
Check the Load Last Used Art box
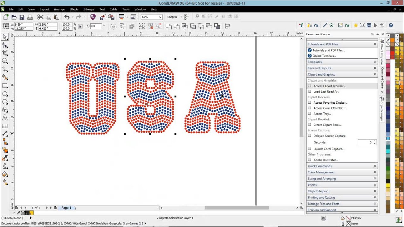coord(310,91)
